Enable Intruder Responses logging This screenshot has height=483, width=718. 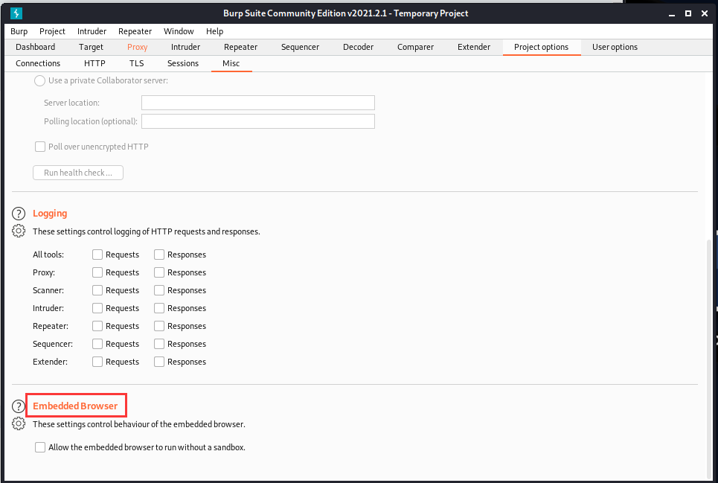pos(159,308)
